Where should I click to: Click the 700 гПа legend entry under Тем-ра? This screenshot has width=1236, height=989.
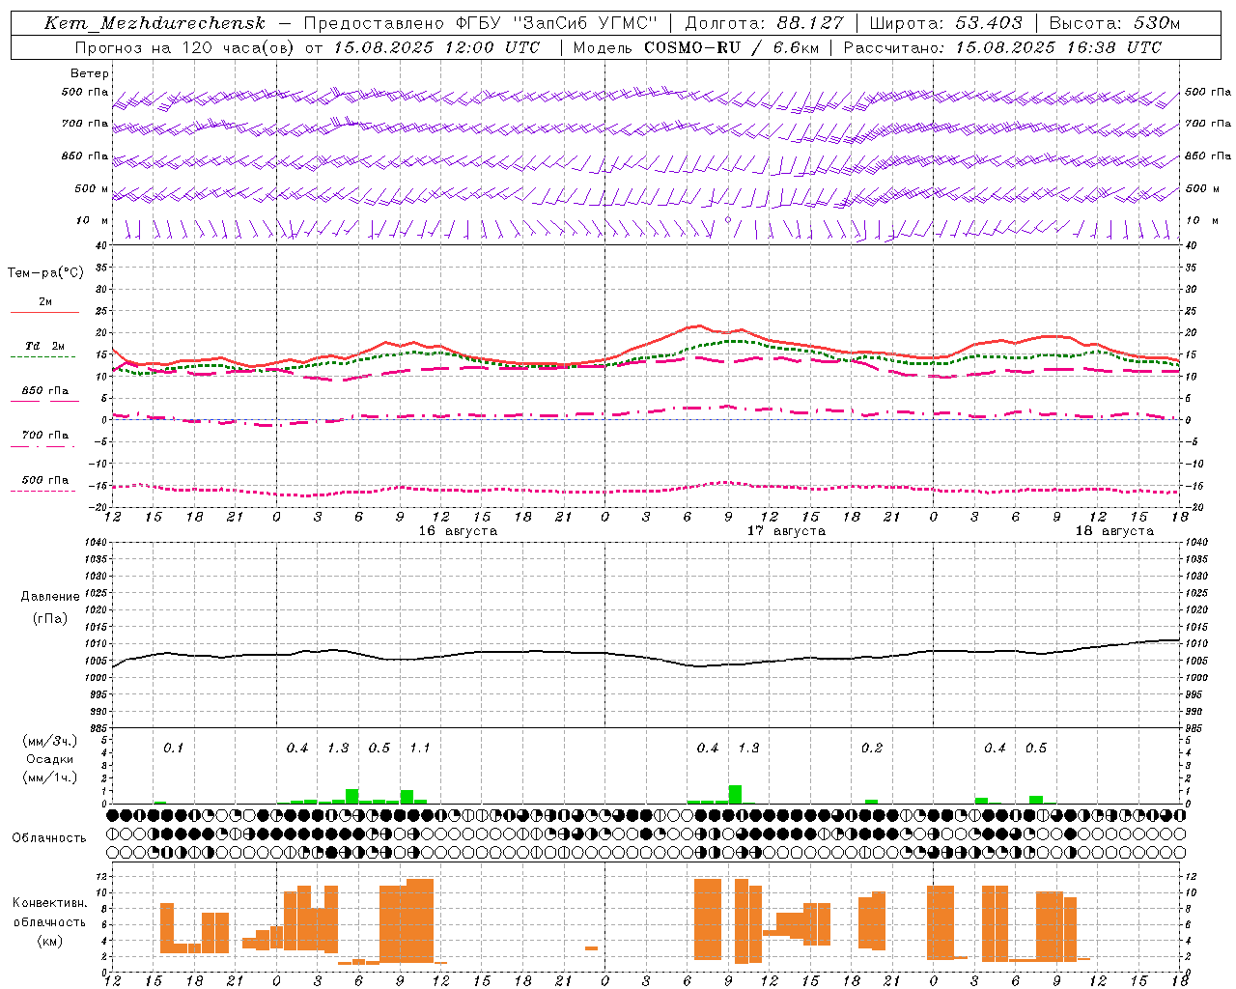tap(45, 436)
